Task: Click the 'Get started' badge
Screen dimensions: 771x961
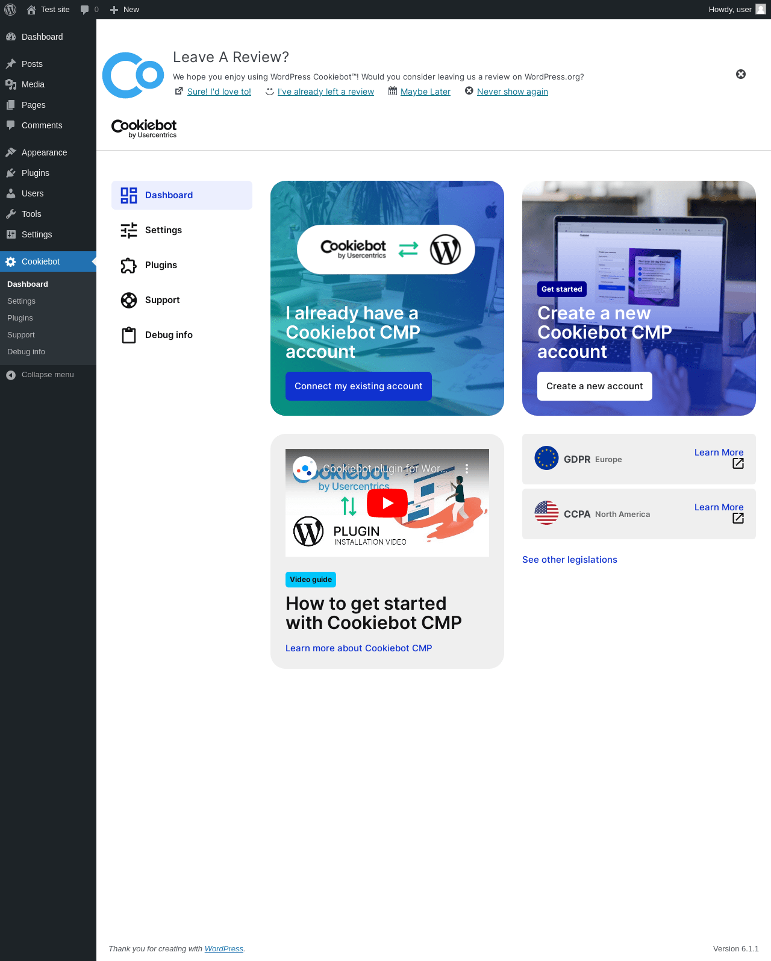Action: coord(561,289)
